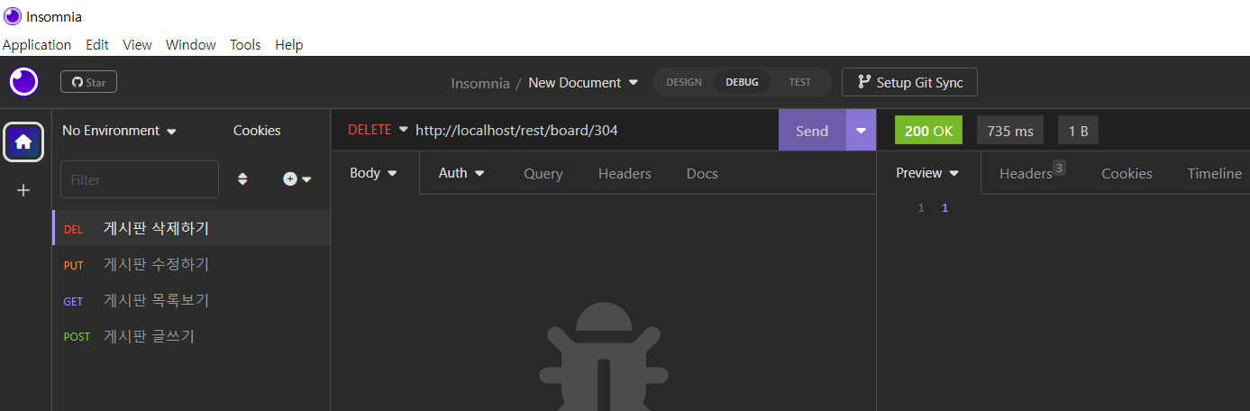Select the GET 게시판 목록보기 request
Screen dimensions: 1250x411
tap(191, 300)
